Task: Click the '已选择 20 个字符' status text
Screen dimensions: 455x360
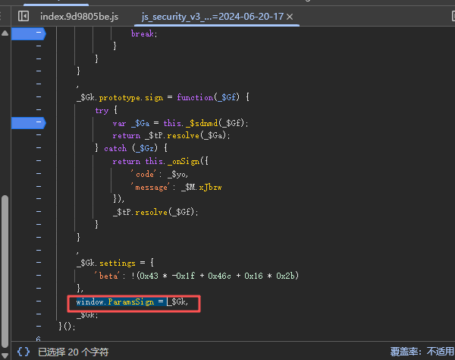Action: tap(74, 352)
